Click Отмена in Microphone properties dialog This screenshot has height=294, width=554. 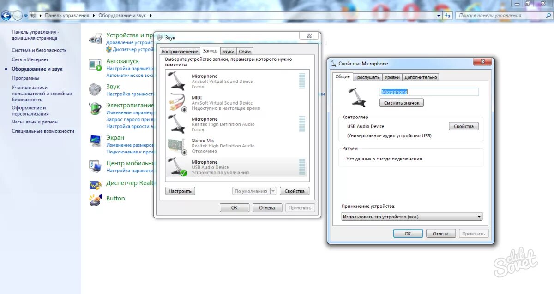coord(441,234)
